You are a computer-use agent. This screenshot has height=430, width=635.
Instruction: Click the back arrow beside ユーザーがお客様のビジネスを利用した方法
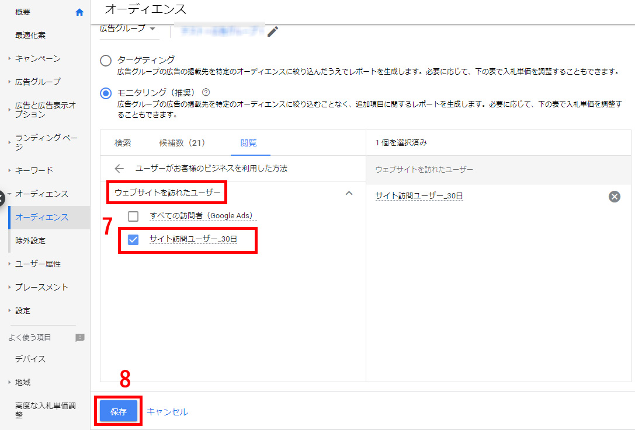pyautogui.click(x=119, y=168)
